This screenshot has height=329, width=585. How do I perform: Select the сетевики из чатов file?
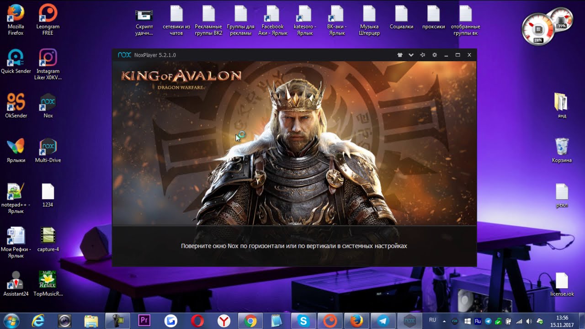coord(176,20)
